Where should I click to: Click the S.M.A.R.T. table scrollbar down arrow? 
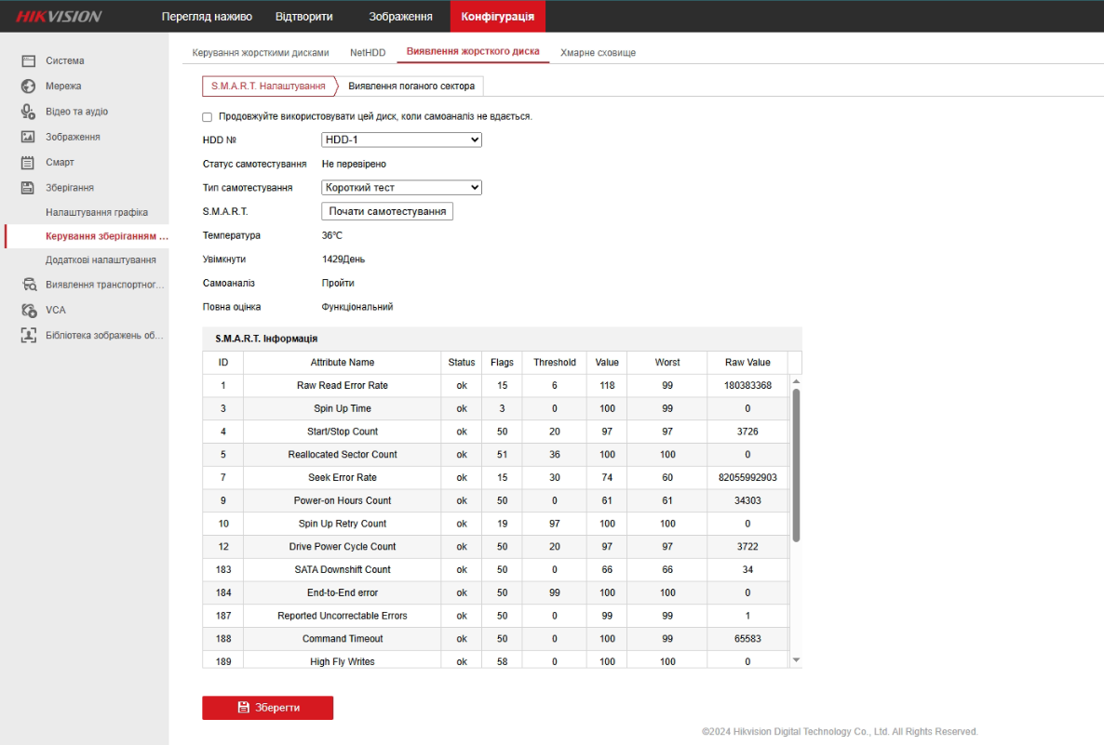(x=795, y=659)
